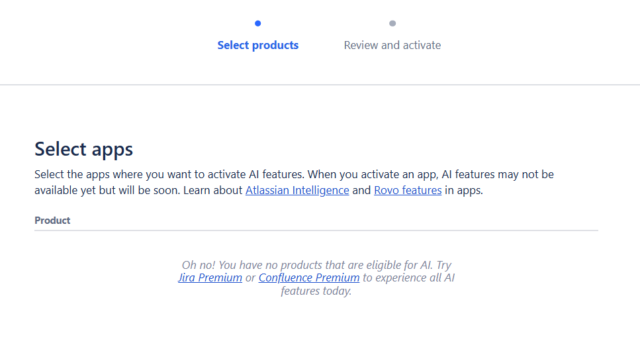
Task: Open the Rovo features link
Action: (x=408, y=190)
